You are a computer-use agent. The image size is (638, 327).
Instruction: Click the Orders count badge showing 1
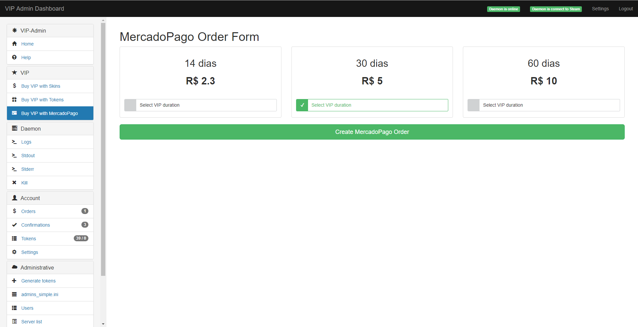click(x=85, y=211)
